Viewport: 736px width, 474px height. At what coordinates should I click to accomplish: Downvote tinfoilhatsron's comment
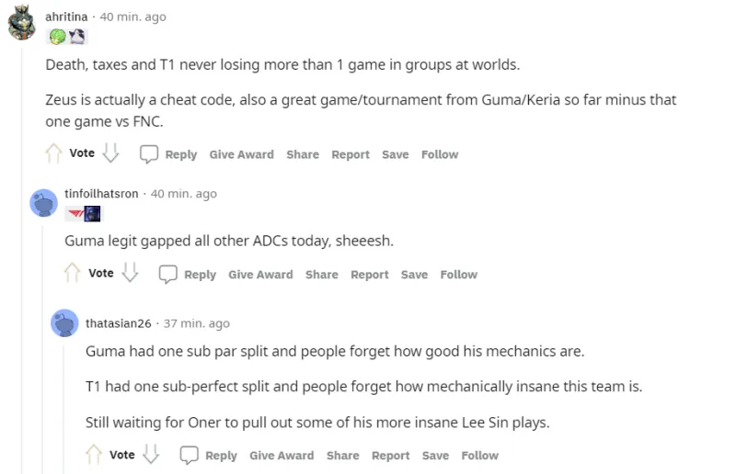click(131, 273)
